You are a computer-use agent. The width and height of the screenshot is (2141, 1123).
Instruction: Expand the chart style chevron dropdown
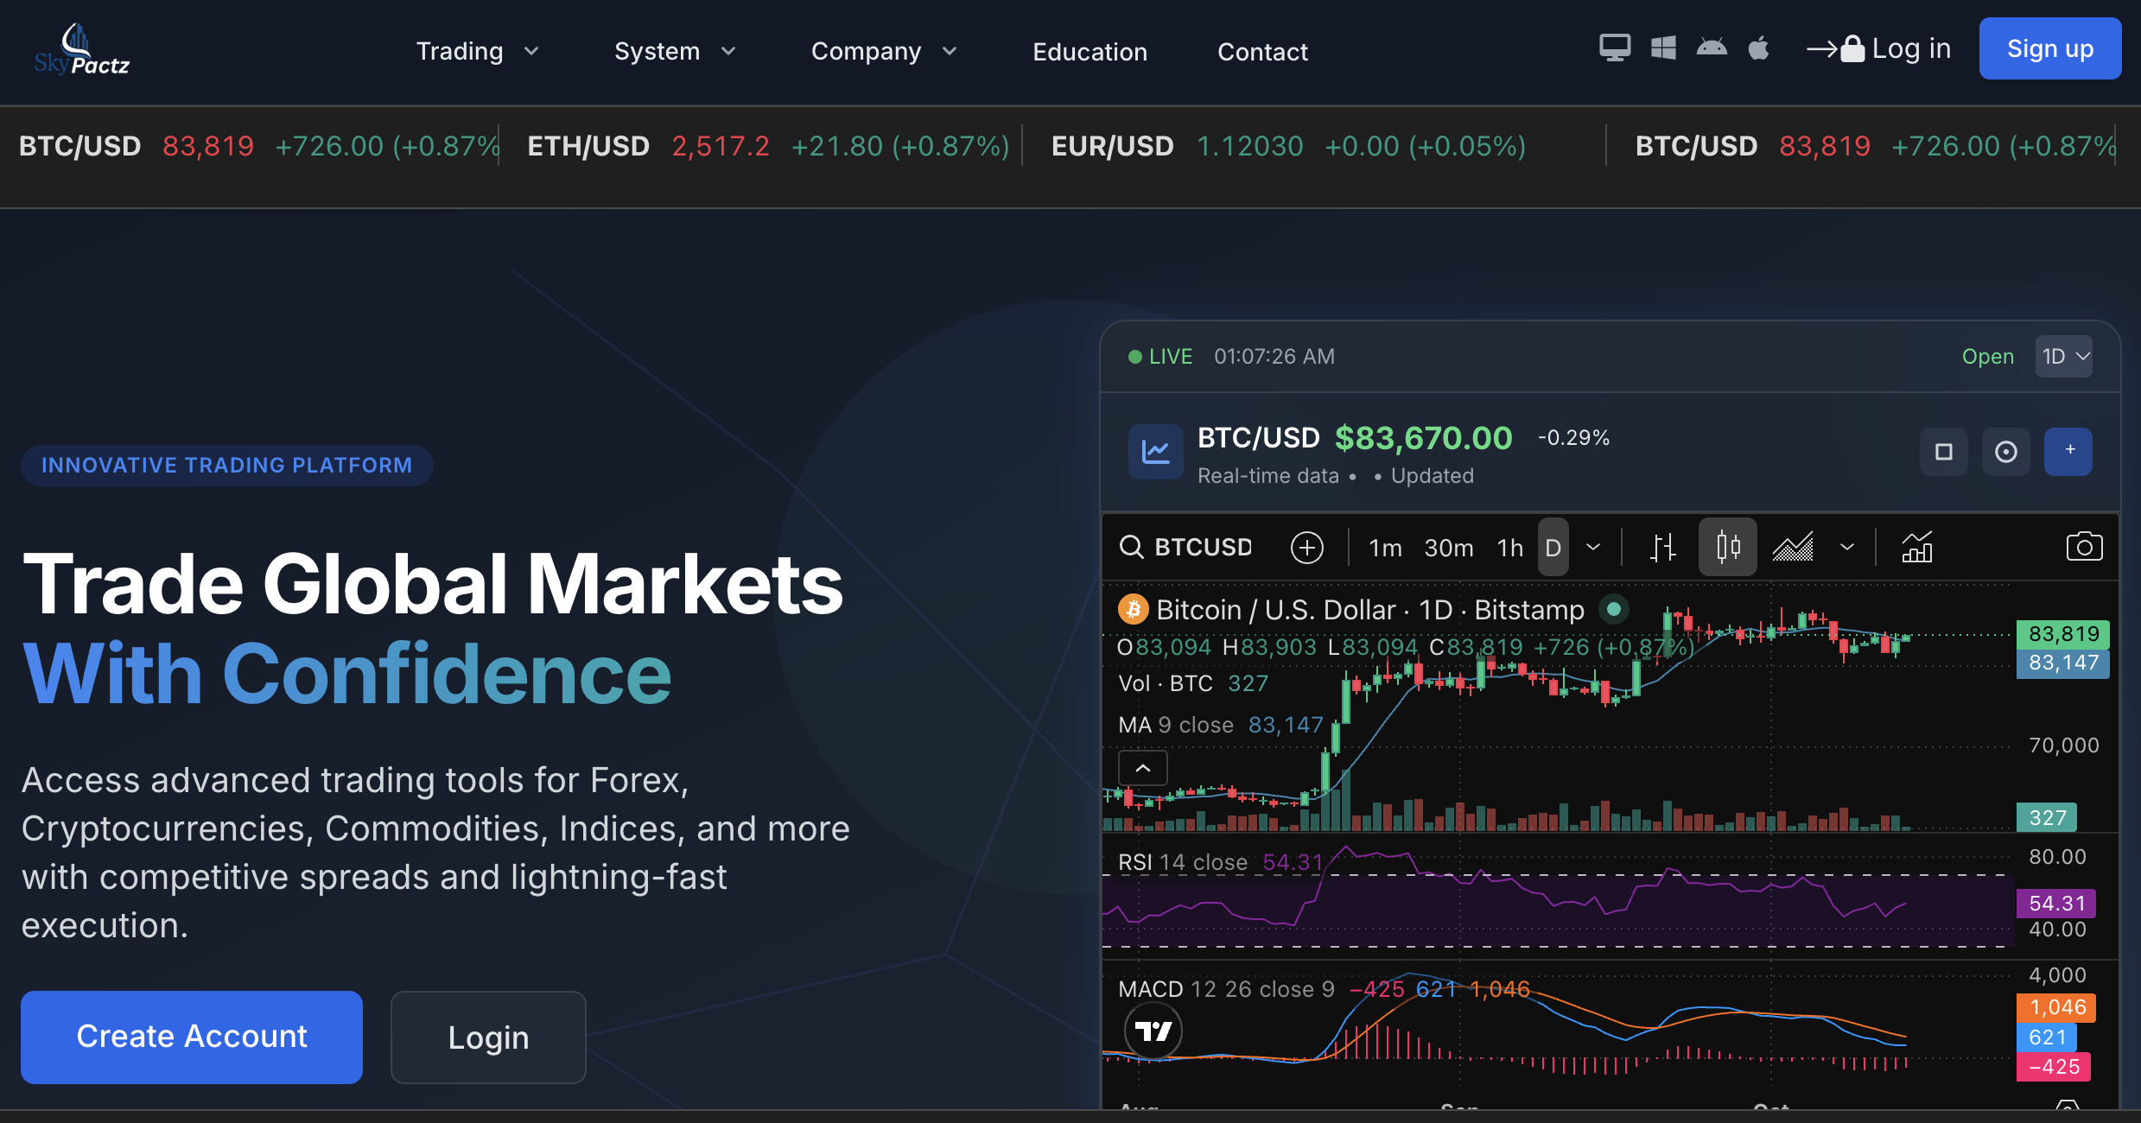click(x=1847, y=548)
